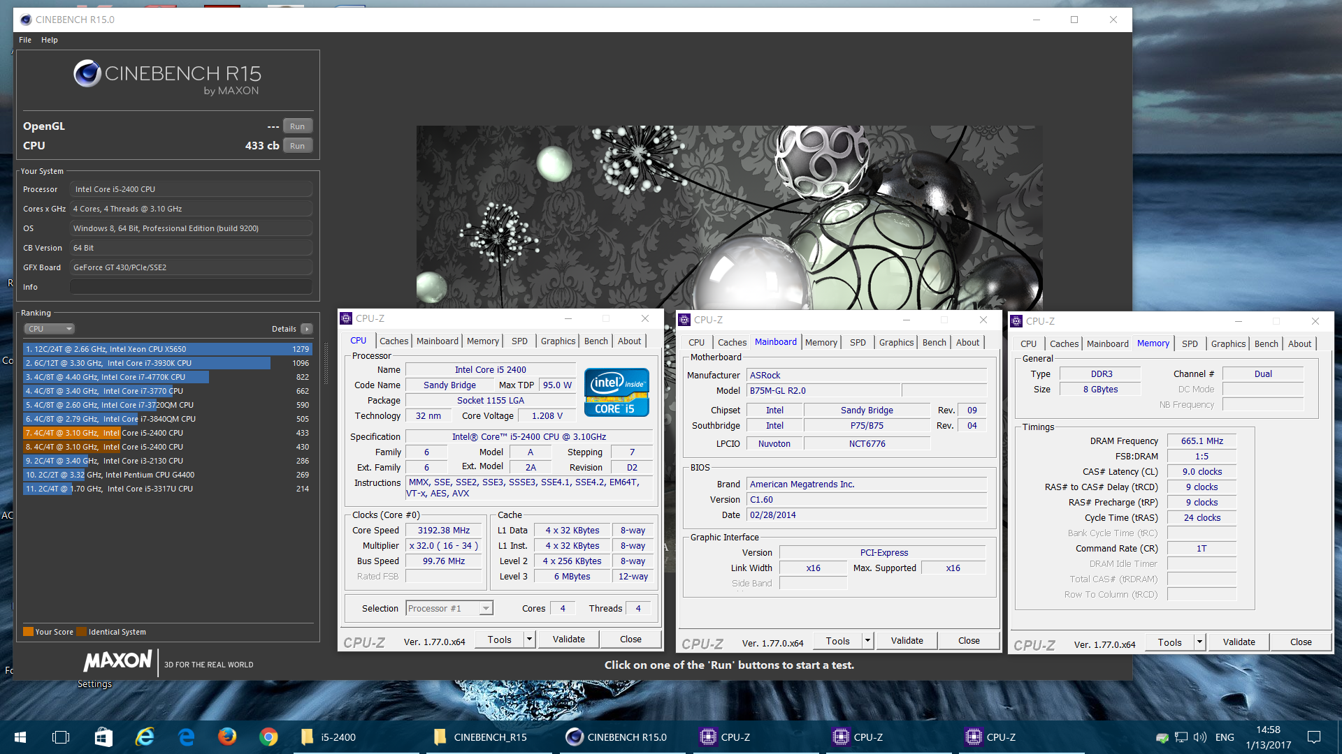Select ranking row Intel Xeon CPU X5650
This screenshot has width=1342, height=754.
(167, 349)
